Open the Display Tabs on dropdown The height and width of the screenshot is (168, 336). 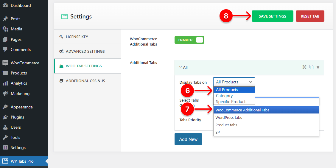click(x=234, y=82)
